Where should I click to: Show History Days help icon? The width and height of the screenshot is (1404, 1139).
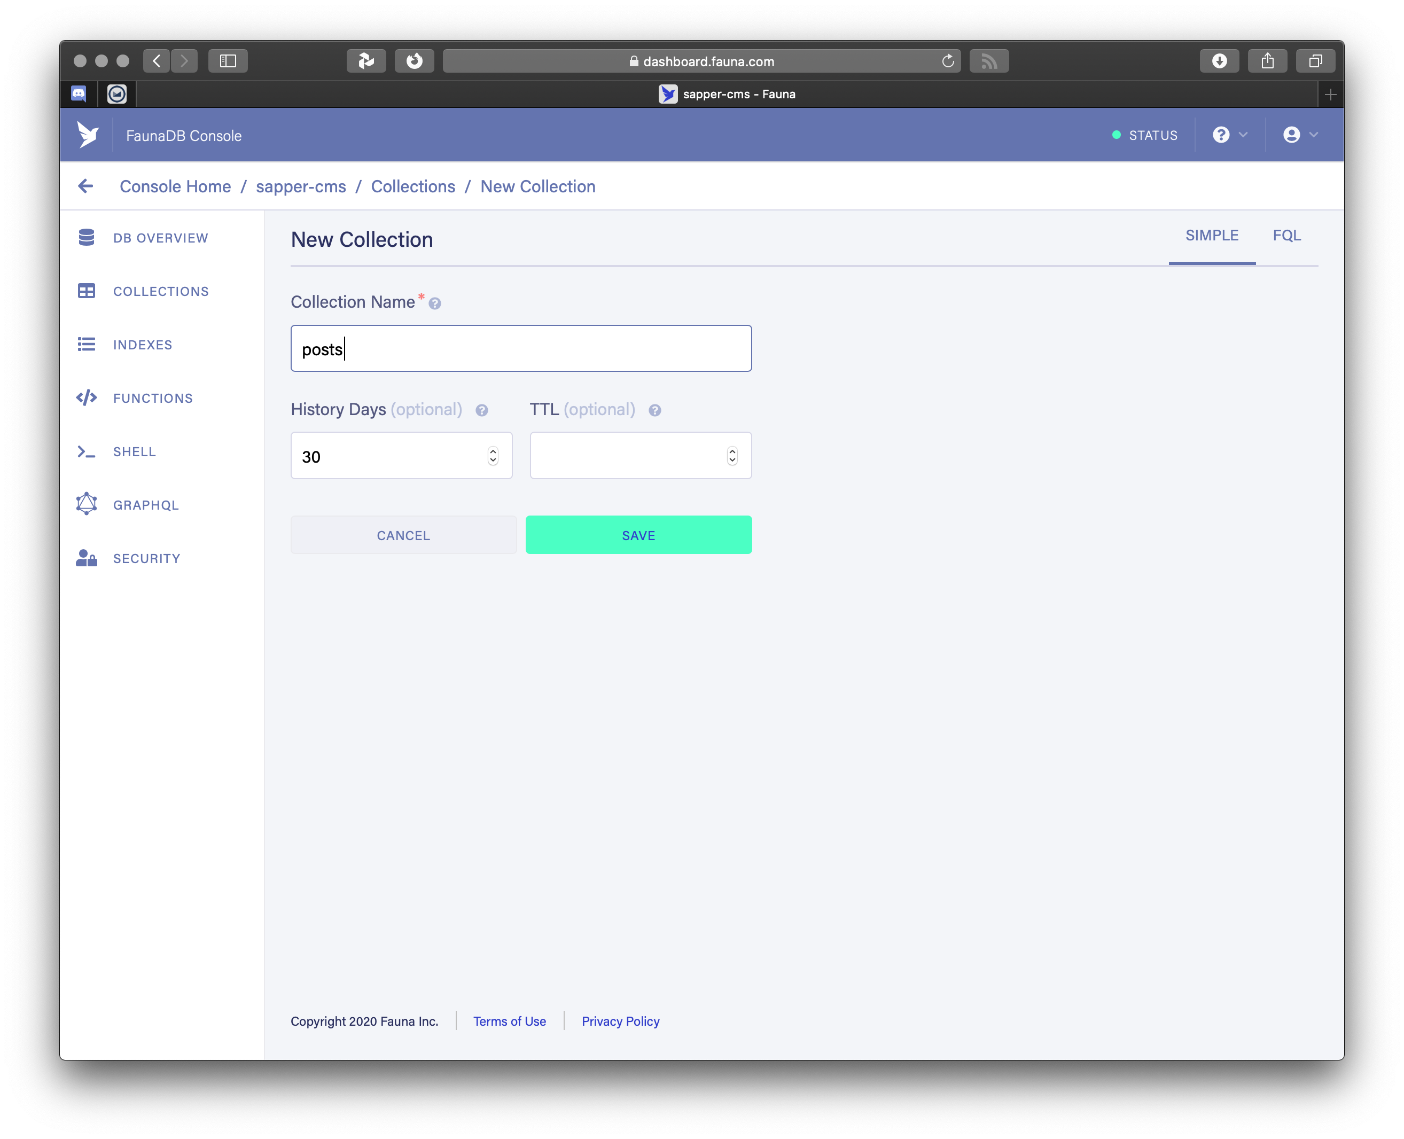pos(482,411)
